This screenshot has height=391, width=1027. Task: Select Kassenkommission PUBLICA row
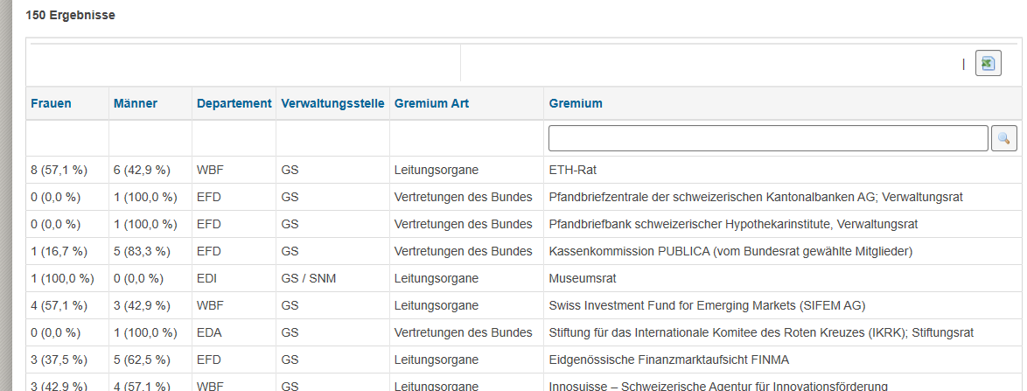coord(730,252)
